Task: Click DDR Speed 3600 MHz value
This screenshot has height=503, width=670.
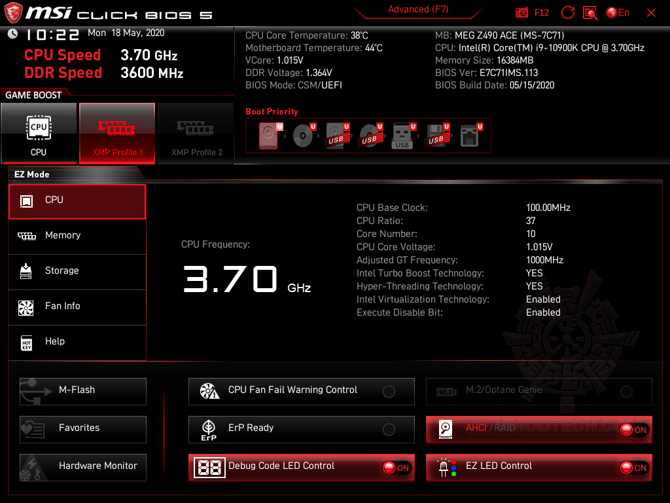Action: coord(152,73)
